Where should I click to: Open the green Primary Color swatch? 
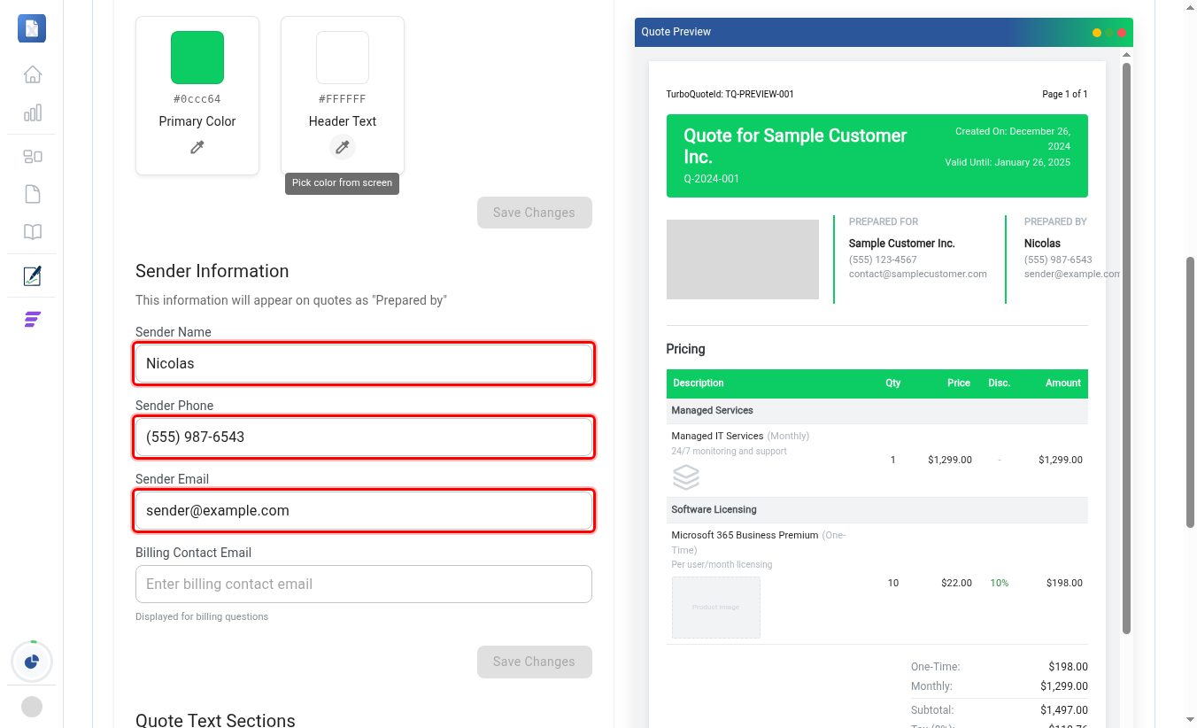(197, 58)
